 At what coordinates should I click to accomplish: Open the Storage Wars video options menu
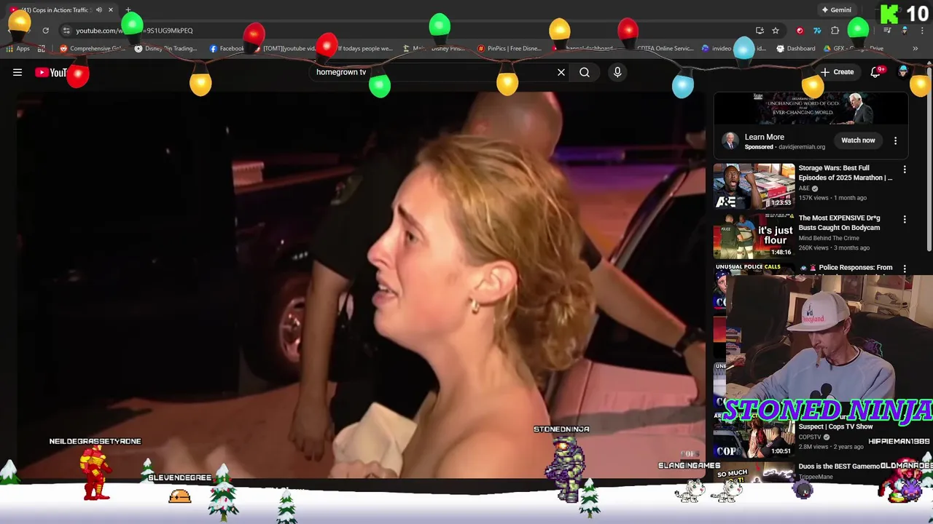(905, 170)
